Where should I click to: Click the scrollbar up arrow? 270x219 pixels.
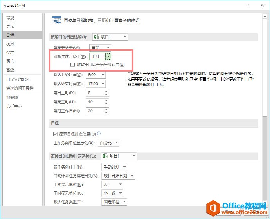click(265, 16)
